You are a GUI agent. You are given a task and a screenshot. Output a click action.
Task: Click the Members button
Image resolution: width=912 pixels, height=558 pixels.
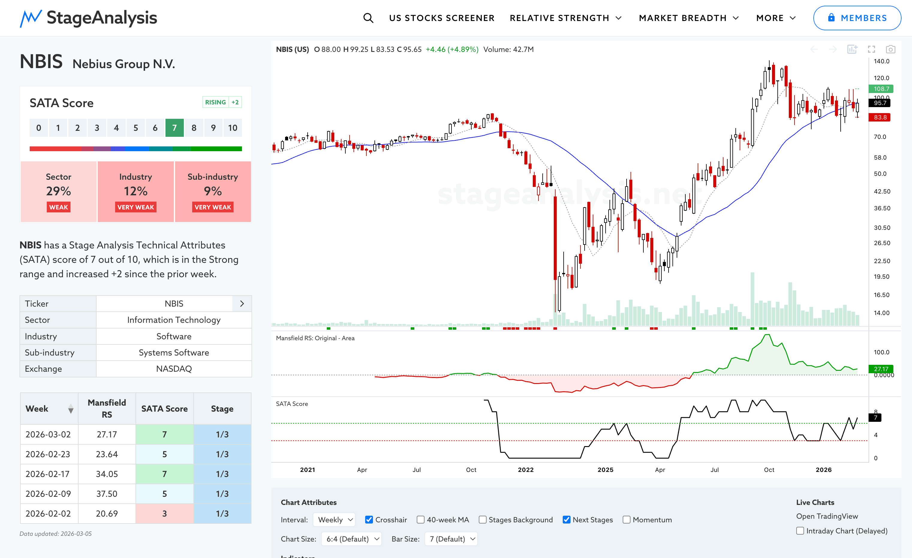pos(857,18)
